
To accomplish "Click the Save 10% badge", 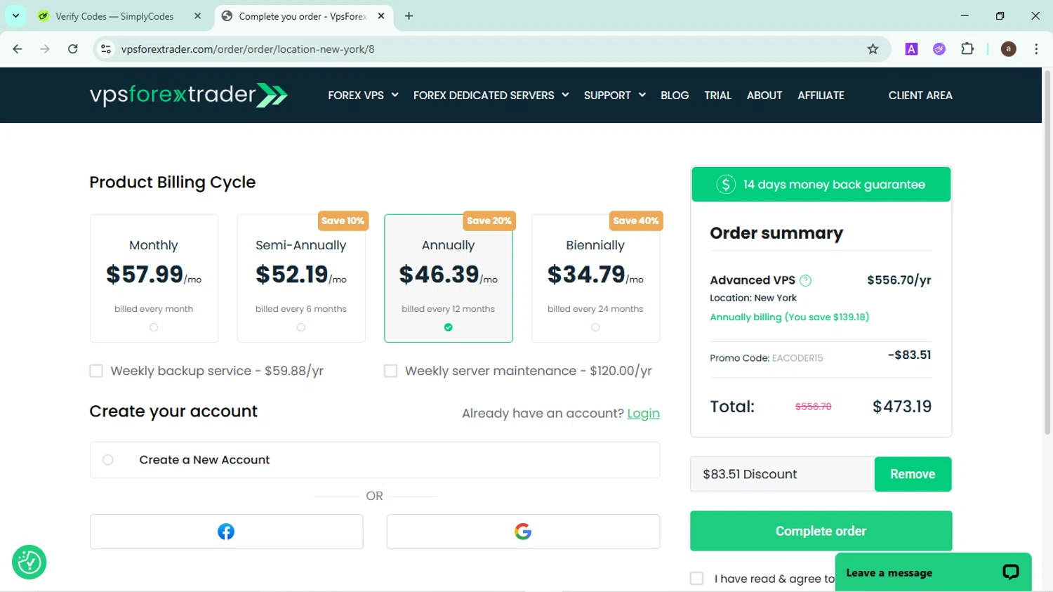I will click(343, 221).
